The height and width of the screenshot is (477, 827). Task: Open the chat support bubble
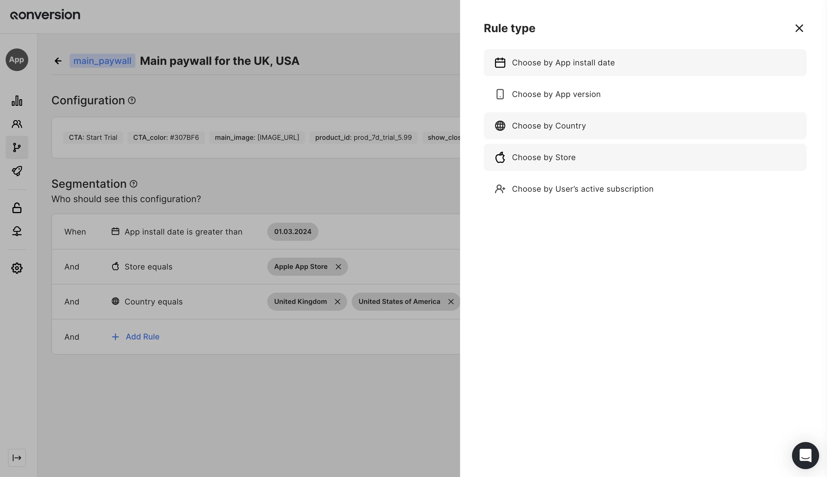coord(805,455)
